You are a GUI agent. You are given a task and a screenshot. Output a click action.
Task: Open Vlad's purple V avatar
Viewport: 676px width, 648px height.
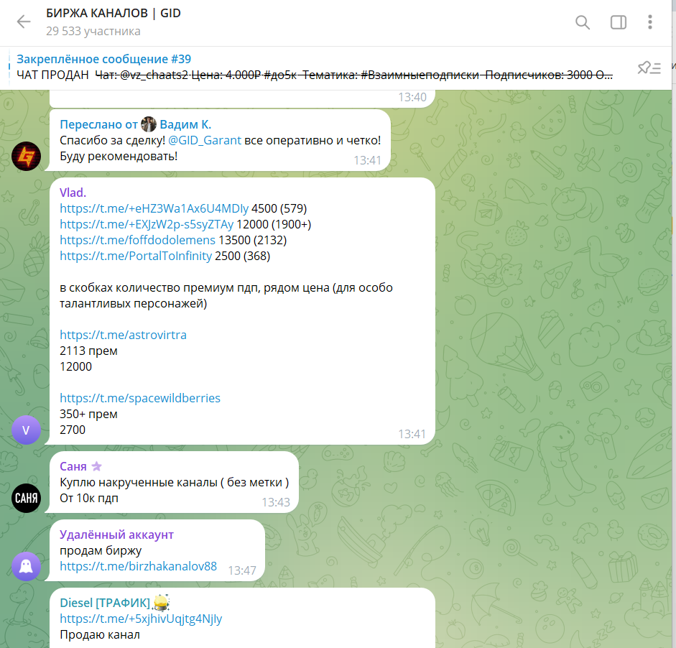(27, 430)
